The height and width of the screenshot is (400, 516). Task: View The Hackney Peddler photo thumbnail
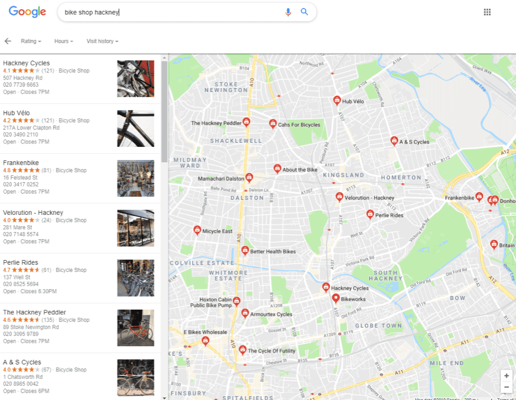[136, 328]
